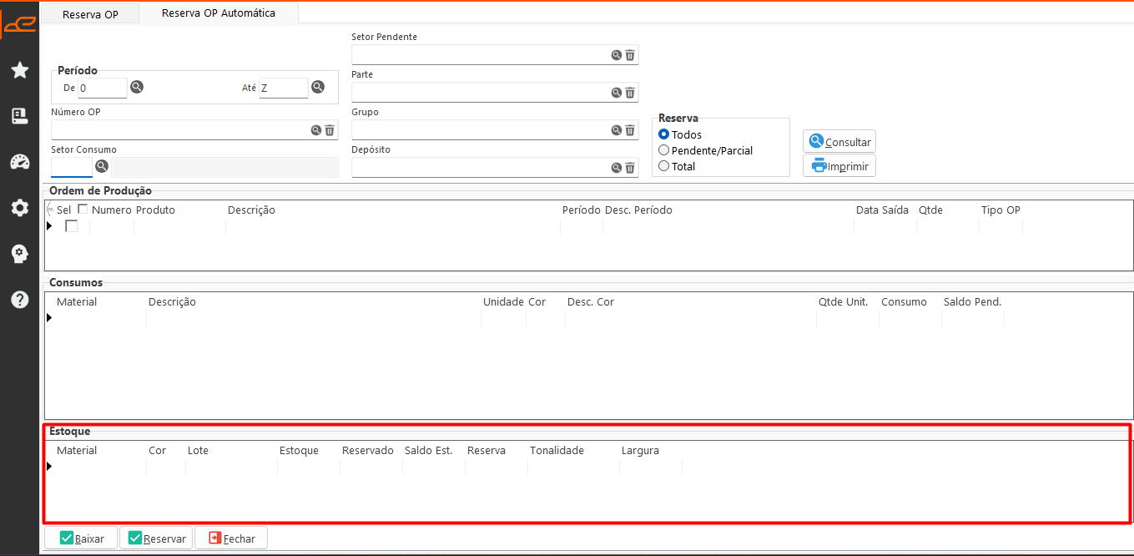Click the Consultar button
This screenshot has height=556, width=1134.
pos(839,142)
